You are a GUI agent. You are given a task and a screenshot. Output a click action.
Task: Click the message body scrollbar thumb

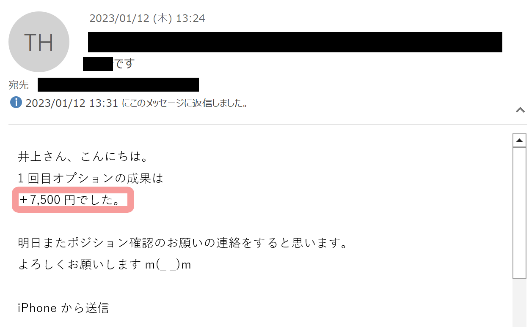[x=519, y=213]
